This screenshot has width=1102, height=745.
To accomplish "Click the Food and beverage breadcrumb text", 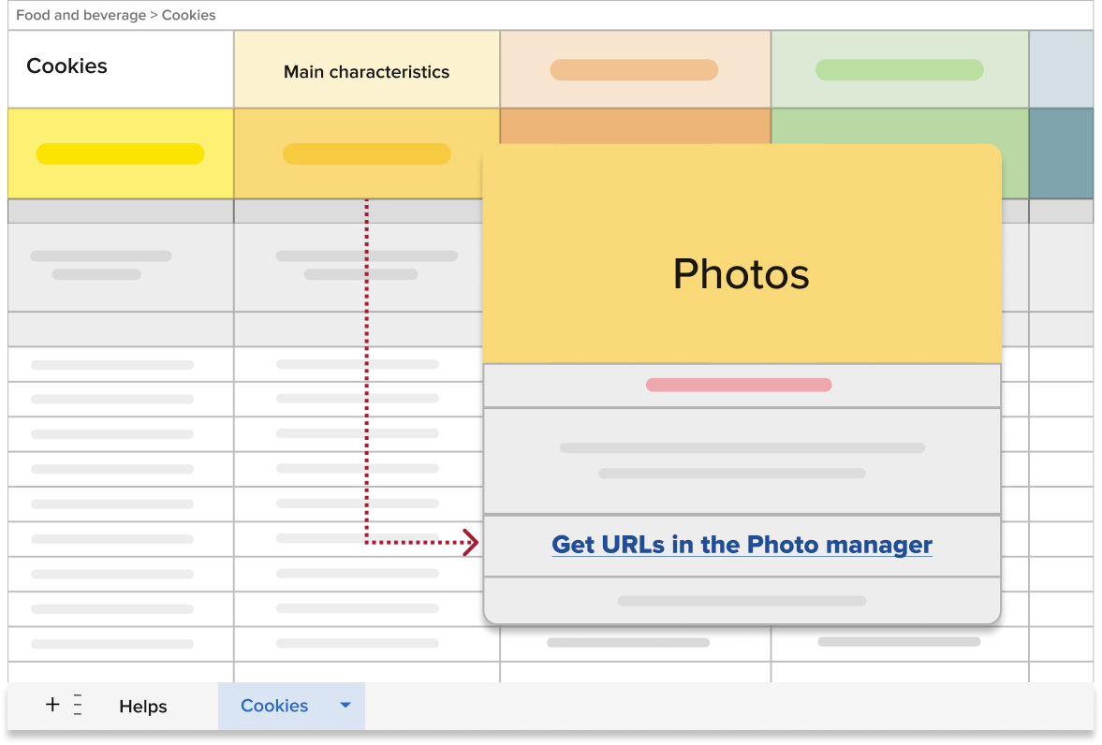I will tap(81, 15).
